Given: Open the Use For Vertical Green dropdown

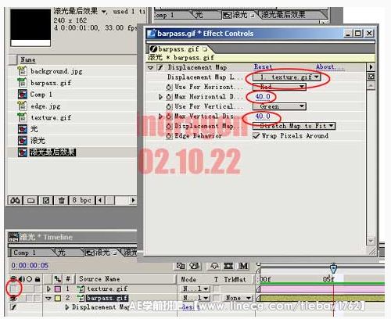Looking at the screenshot, I should 279,106.
